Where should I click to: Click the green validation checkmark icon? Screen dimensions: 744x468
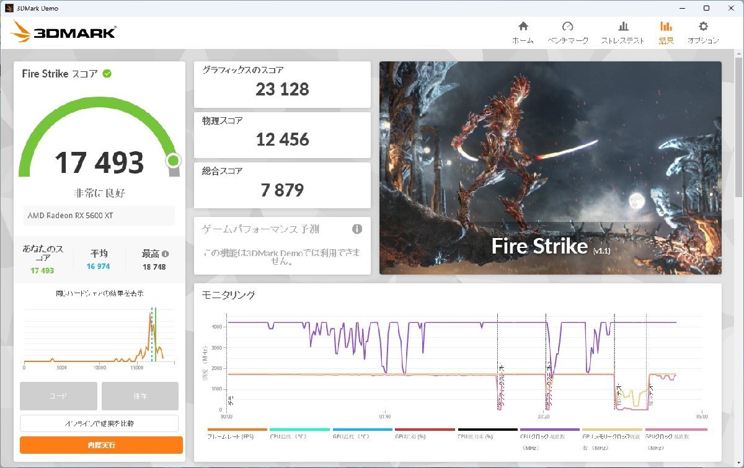point(107,73)
